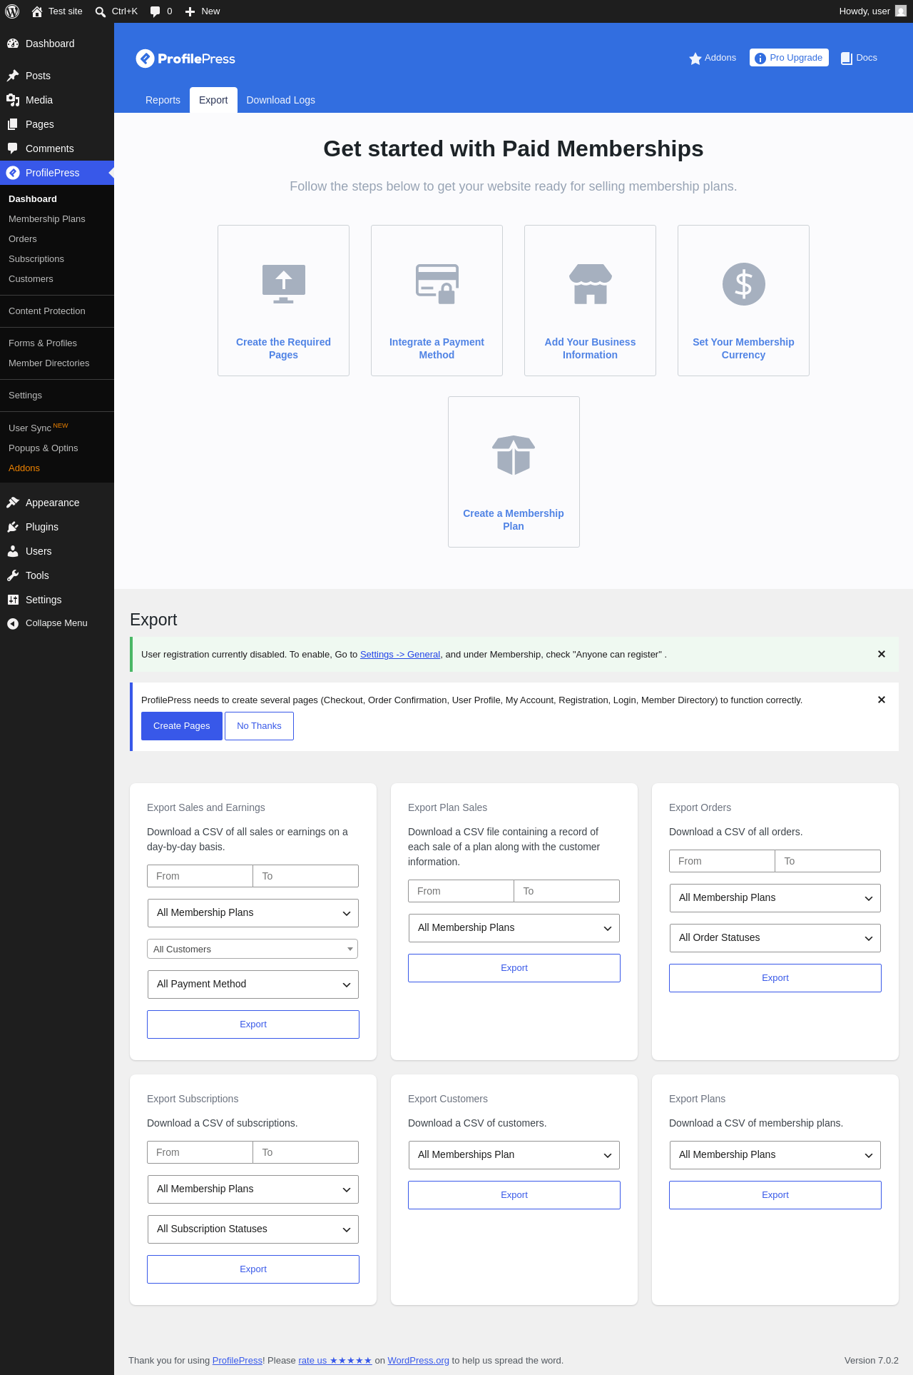Select the Export tab
913x1375 pixels.
pyautogui.click(x=213, y=100)
